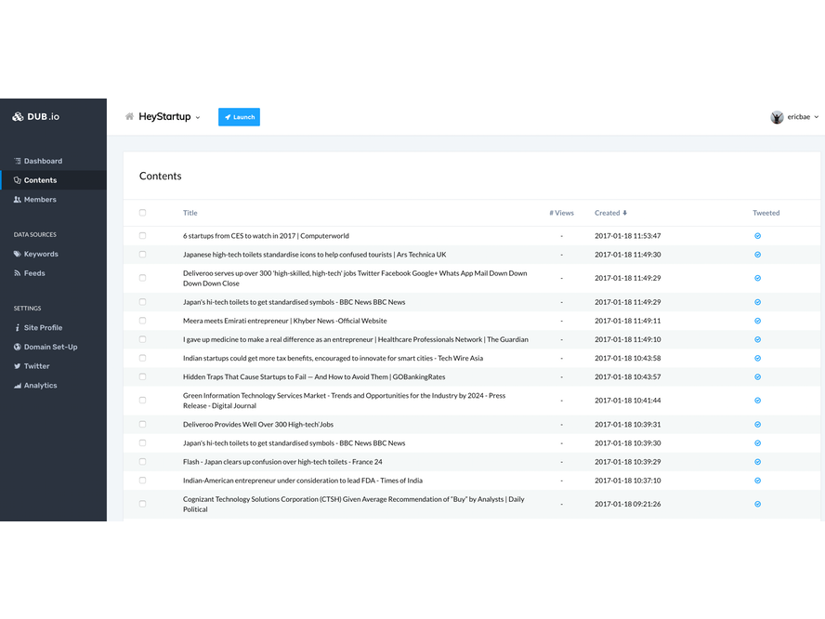Tick checkbox for Flash - Japan clears up confusion
This screenshot has width=825, height=619.
(142, 462)
